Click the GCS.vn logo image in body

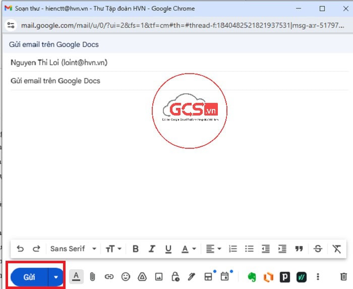coord(190,111)
